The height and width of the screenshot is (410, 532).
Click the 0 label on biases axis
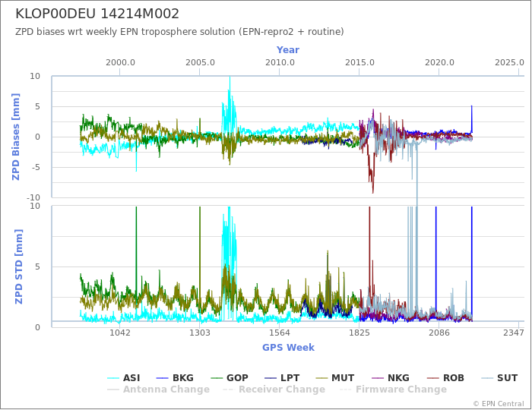(38, 137)
